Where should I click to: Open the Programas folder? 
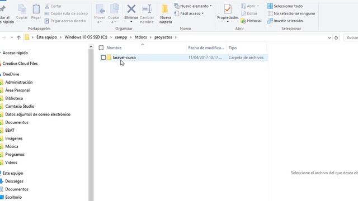click(x=15, y=154)
